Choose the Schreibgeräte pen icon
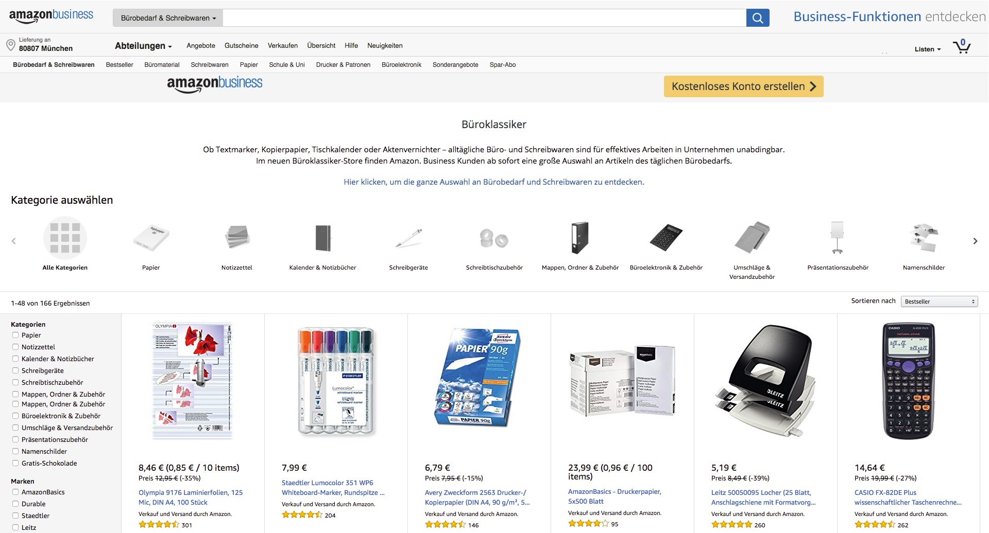This screenshot has height=533, width=989. (x=408, y=238)
